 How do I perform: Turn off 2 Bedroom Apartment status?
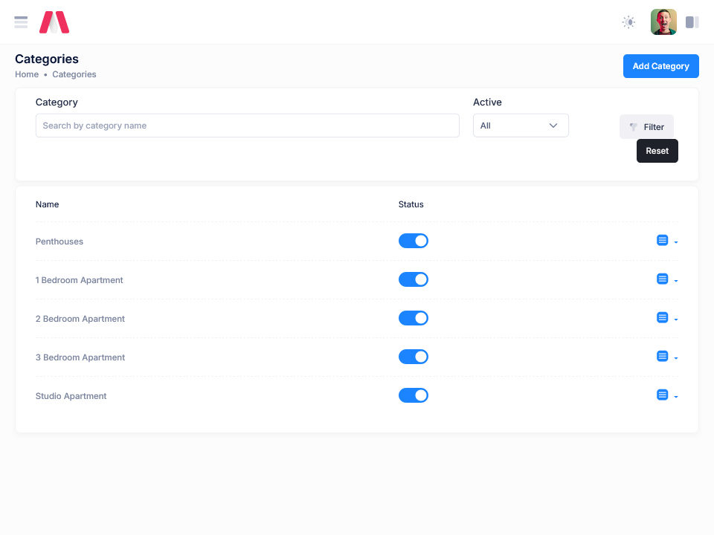tap(414, 318)
